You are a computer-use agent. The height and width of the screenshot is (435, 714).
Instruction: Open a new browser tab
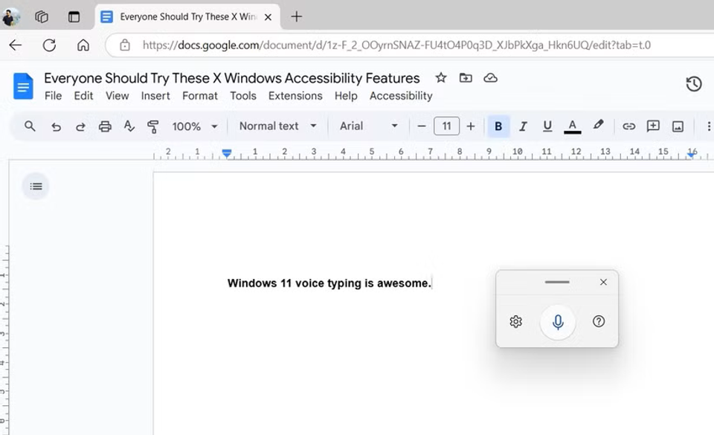[x=297, y=17]
